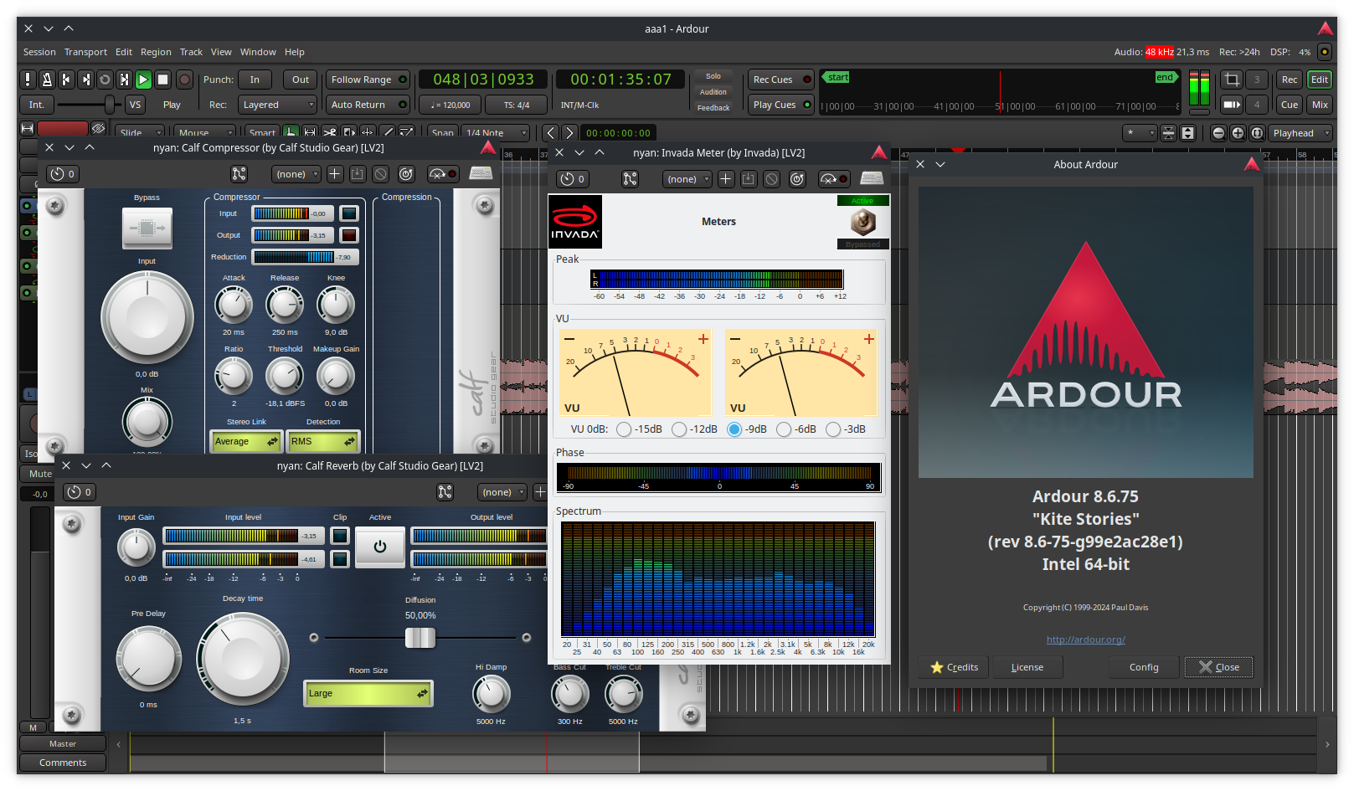The height and width of the screenshot is (791, 1354).
Task: Click Config button in About Ardour
Action: tap(1144, 667)
